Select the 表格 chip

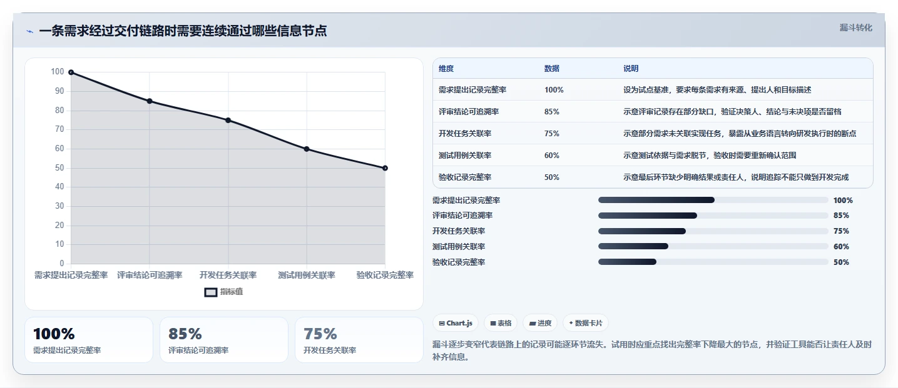point(501,323)
